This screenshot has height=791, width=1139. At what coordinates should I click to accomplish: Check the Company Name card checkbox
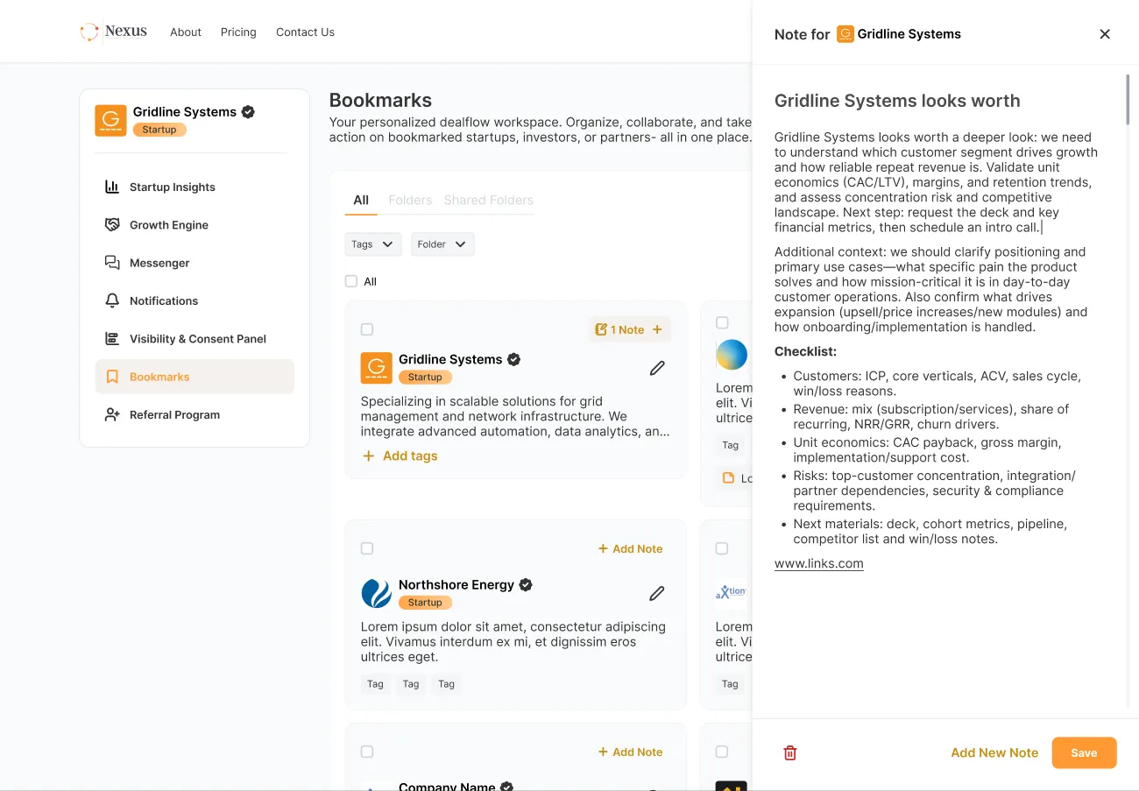coord(367,752)
